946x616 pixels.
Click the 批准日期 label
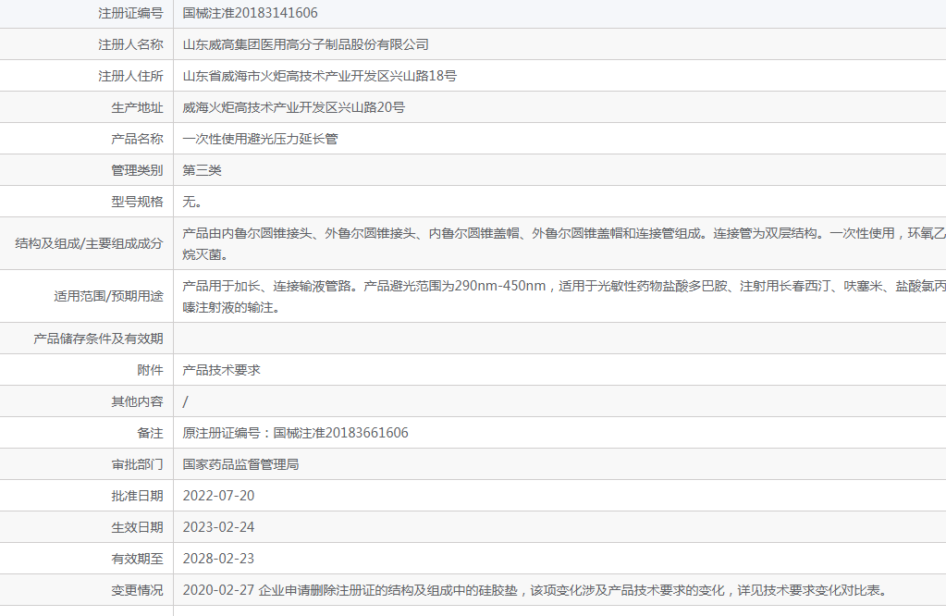click(x=137, y=496)
